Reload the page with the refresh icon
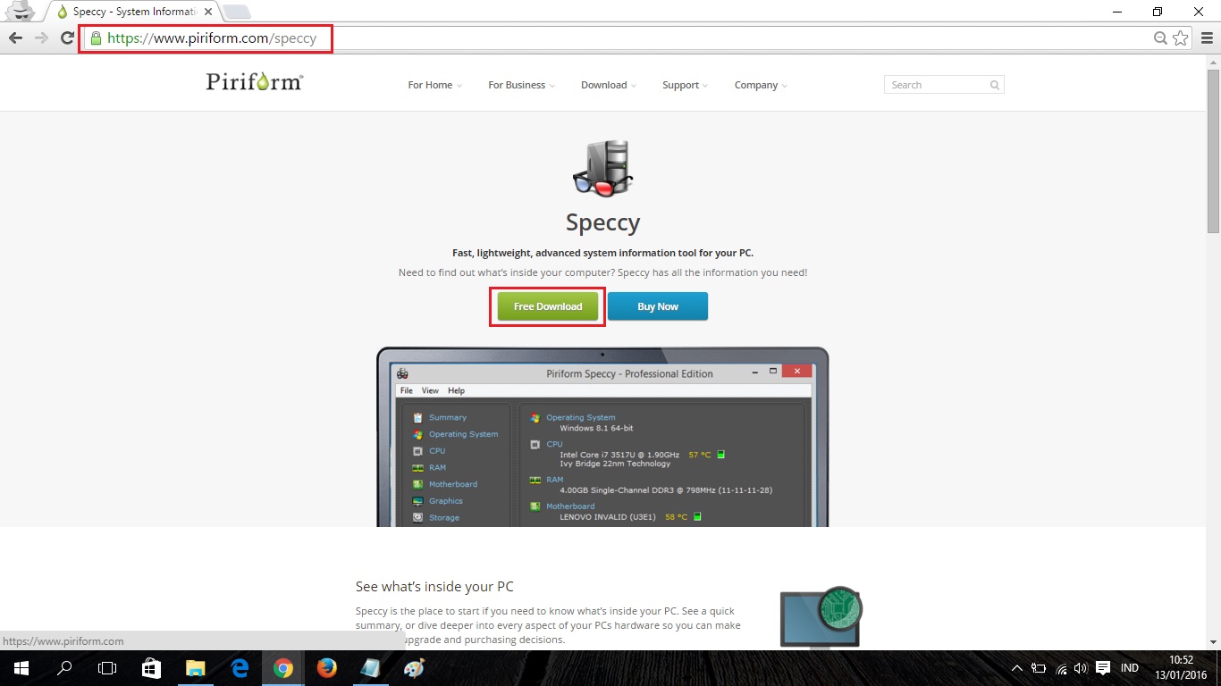Viewport: 1221px width, 686px height. point(67,38)
